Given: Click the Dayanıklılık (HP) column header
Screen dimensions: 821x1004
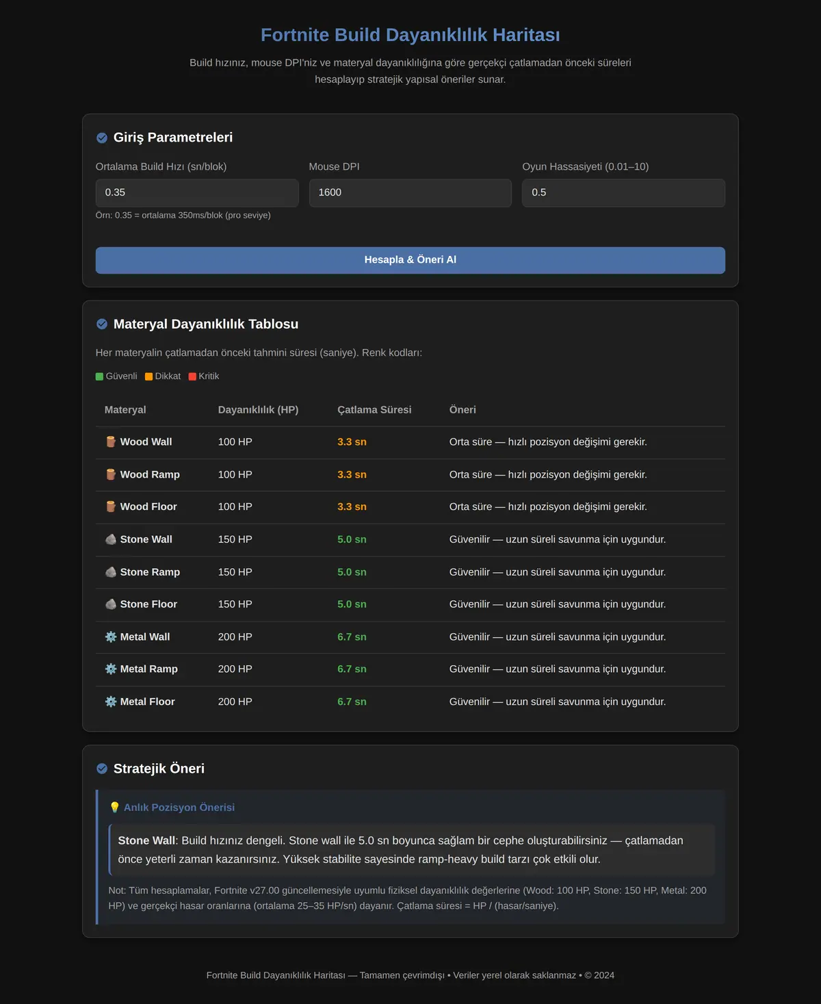Looking at the screenshot, I should tap(259, 410).
